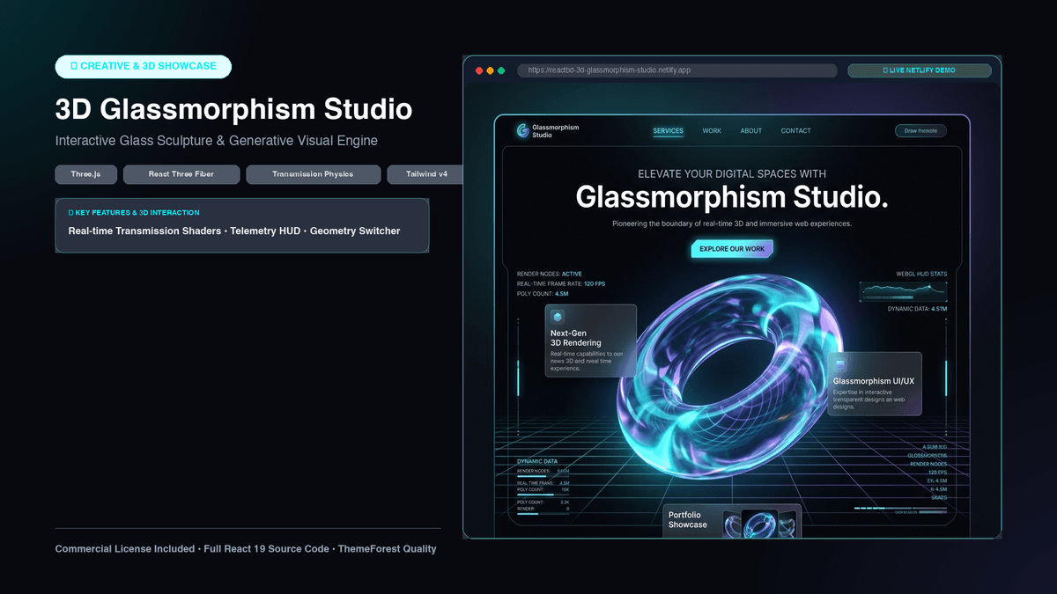Click the 'Next-Gen 3D Rendering' card title
This screenshot has height=594, width=1057.
coord(576,338)
